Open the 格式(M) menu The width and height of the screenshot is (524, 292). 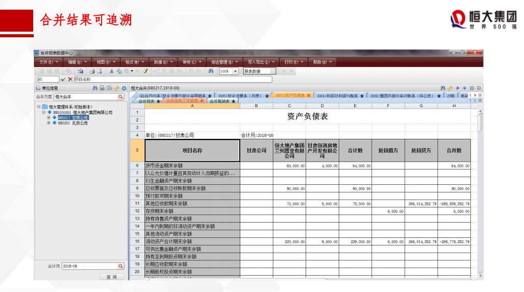(135, 62)
